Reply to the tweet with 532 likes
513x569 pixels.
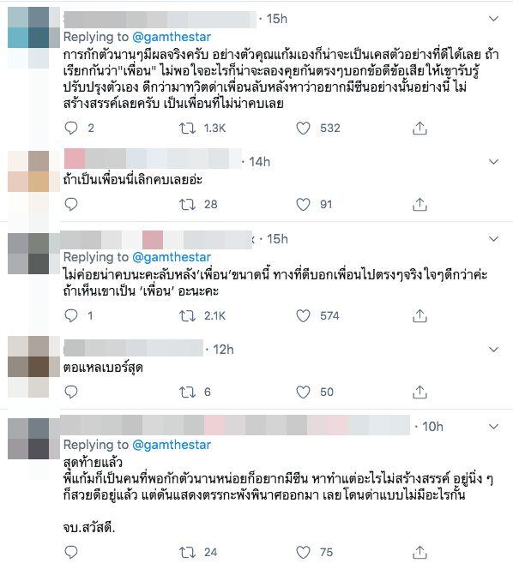[x=71, y=128]
